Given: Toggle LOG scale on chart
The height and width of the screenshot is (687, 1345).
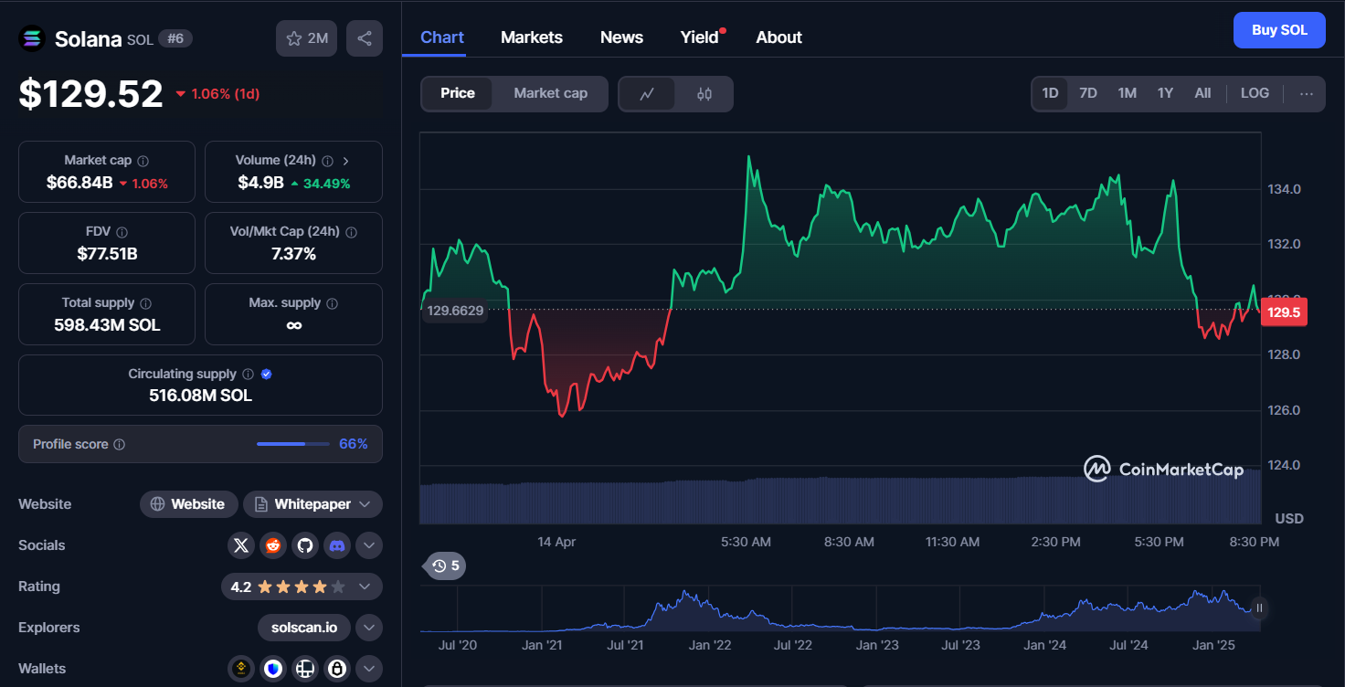Looking at the screenshot, I should coord(1255,93).
